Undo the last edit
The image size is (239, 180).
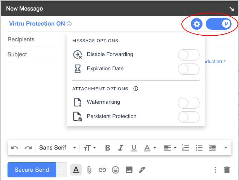15,148
